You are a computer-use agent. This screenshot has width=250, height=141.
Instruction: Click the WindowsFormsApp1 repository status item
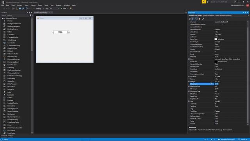[x=227, y=139]
